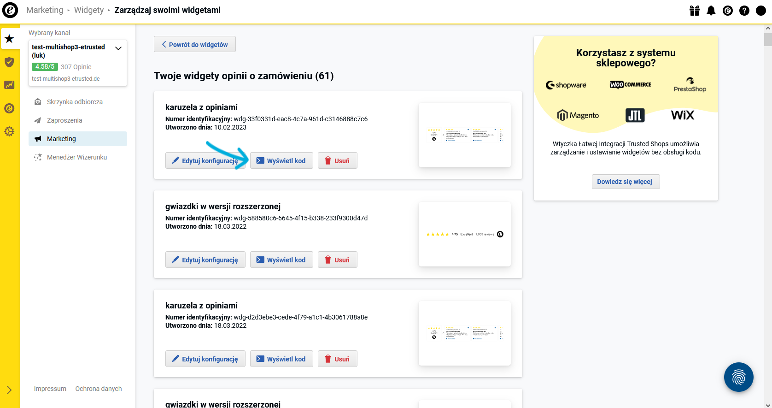Click Usuń for gwiazdki w wersji rozszerzonej

337,260
